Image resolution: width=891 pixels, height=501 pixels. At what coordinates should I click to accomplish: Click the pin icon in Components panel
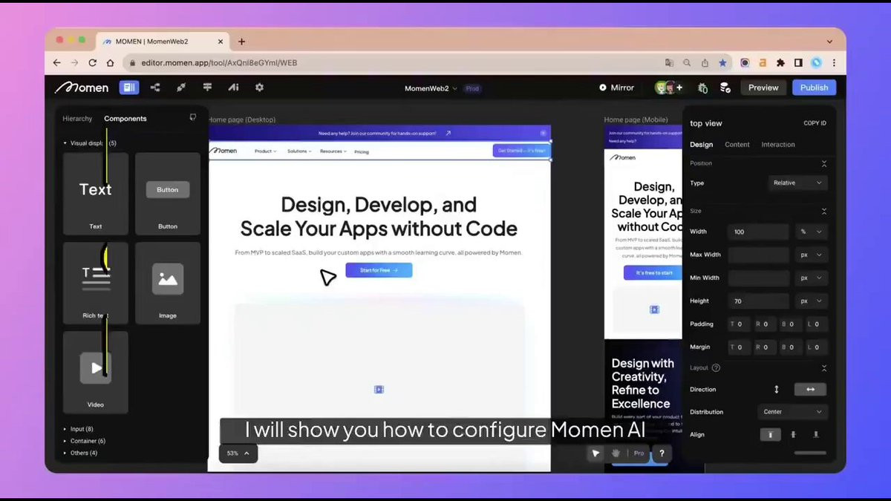click(x=193, y=117)
